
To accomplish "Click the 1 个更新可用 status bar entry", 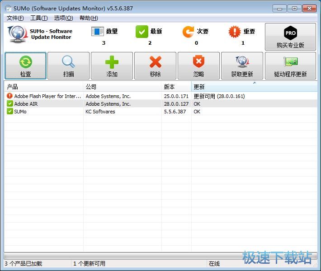I will click(x=89, y=263).
